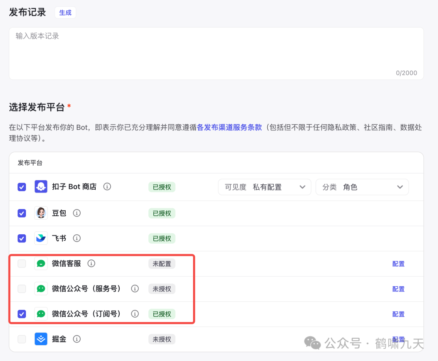The width and height of the screenshot is (438, 361).
Task: Click the 微信客服 green icon
Action: pyautogui.click(x=41, y=264)
